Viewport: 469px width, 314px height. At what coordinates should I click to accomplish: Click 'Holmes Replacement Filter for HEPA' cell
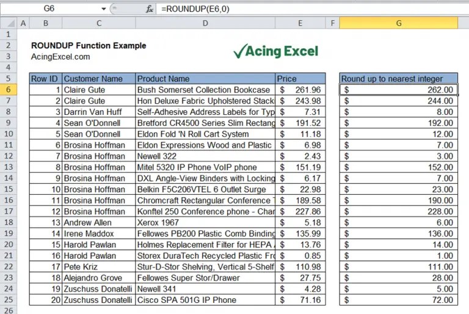click(x=205, y=244)
